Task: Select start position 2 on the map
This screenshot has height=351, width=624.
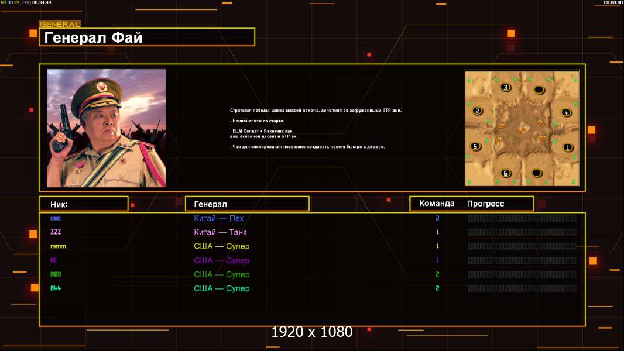Action: (x=477, y=111)
